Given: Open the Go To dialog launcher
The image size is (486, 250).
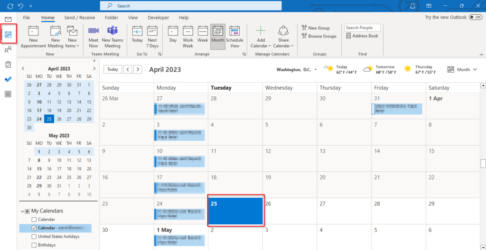Looking at the screenshot, I should click(160, 54).
